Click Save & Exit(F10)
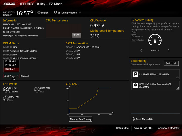This screenshot has height=136, width=182. tap(143, 128)
